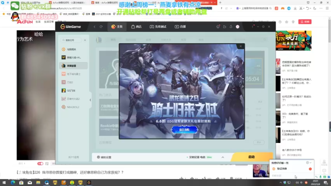The height and width of the screenshot is (186, 331).
Task: Select NBA2KOL2 in the WeGame game list
Action: click(x=74, y=107)
